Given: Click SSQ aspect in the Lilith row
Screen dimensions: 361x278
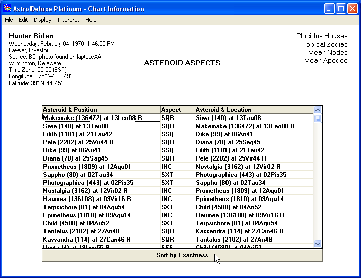Looking at the screenshot, I should pyautogui.click(x=177, y=134).
